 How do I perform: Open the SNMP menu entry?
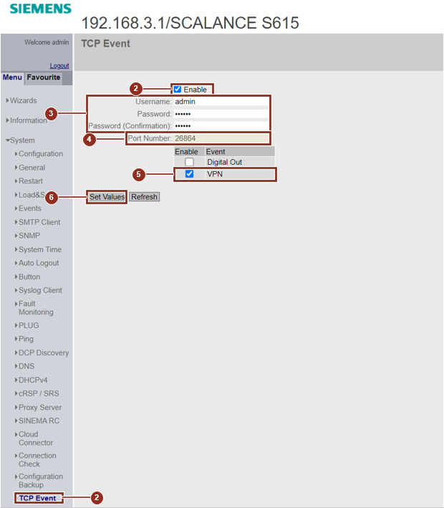29,236
